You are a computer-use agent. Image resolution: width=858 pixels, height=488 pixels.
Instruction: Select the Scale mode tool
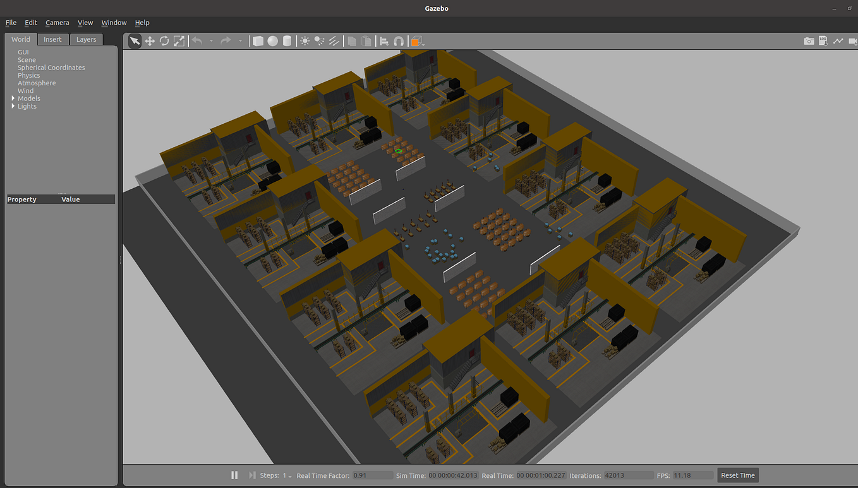(x=179, y=40)
